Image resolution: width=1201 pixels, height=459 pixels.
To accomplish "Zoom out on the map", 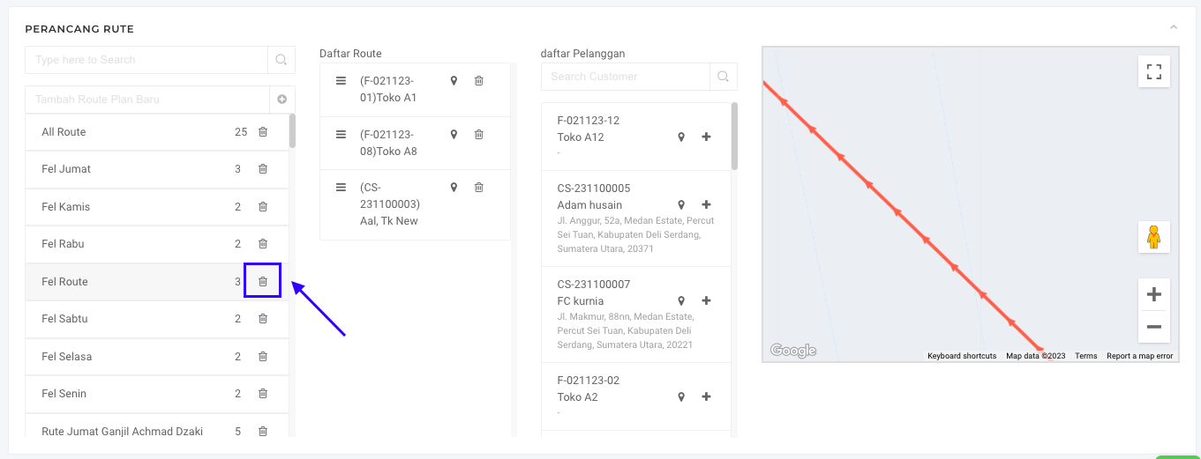I will (x=1153, y=327).
